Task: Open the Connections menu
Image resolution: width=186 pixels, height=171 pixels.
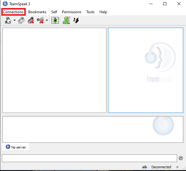Action: point(13,12)
